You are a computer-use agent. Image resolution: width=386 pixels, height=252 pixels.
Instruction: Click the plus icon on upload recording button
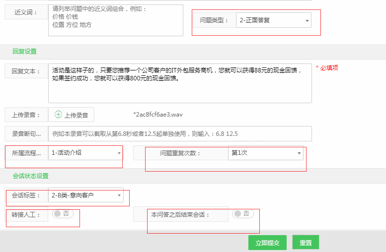(58, 115)
